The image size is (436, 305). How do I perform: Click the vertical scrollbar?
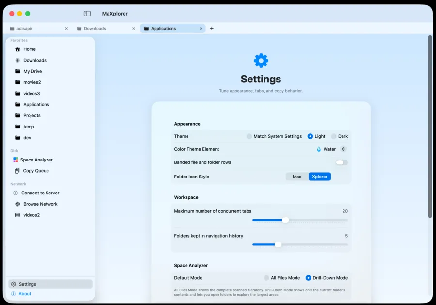coord(430,127)
